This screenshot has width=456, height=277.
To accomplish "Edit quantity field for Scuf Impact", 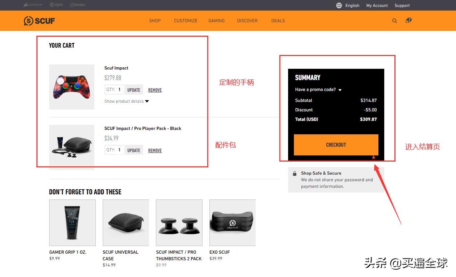I will tap(114, 90).
